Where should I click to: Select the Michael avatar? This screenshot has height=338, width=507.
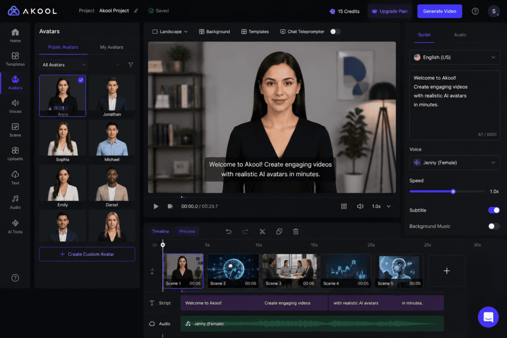point(112,141)
